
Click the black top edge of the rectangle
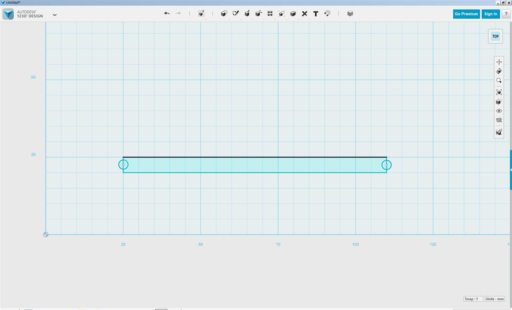coord(255,157)
